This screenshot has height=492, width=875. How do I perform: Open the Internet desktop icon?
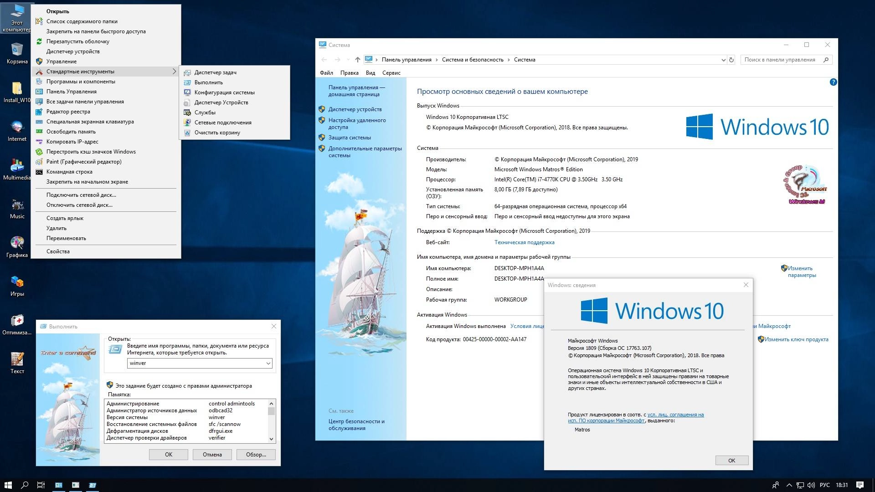(17, 131)
